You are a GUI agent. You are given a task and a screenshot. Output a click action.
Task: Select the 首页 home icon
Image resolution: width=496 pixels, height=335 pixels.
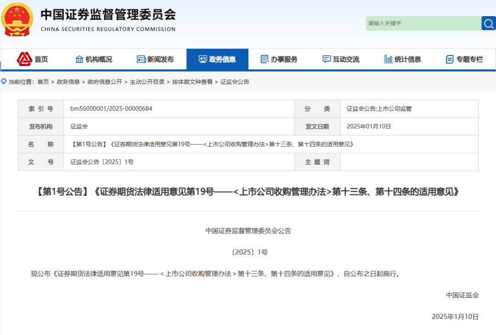tap(25, 59)
